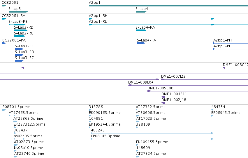The width and height of the screenshot is (248, 158).
Task: Select the CG32061 gene arrow
Action: pos(4,6)
